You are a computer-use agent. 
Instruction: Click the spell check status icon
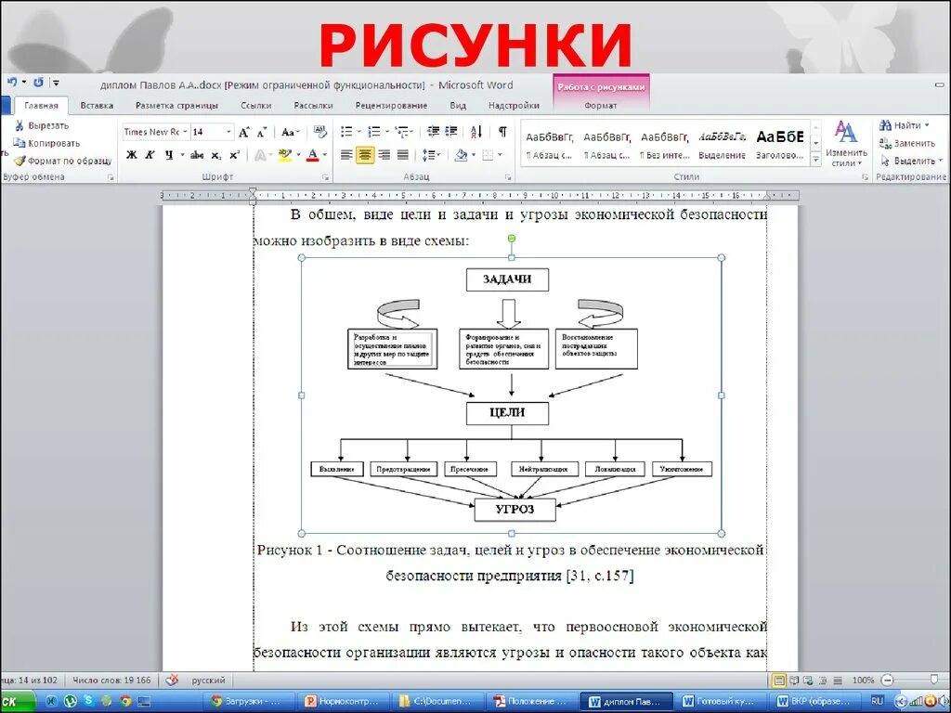point(172,680)
